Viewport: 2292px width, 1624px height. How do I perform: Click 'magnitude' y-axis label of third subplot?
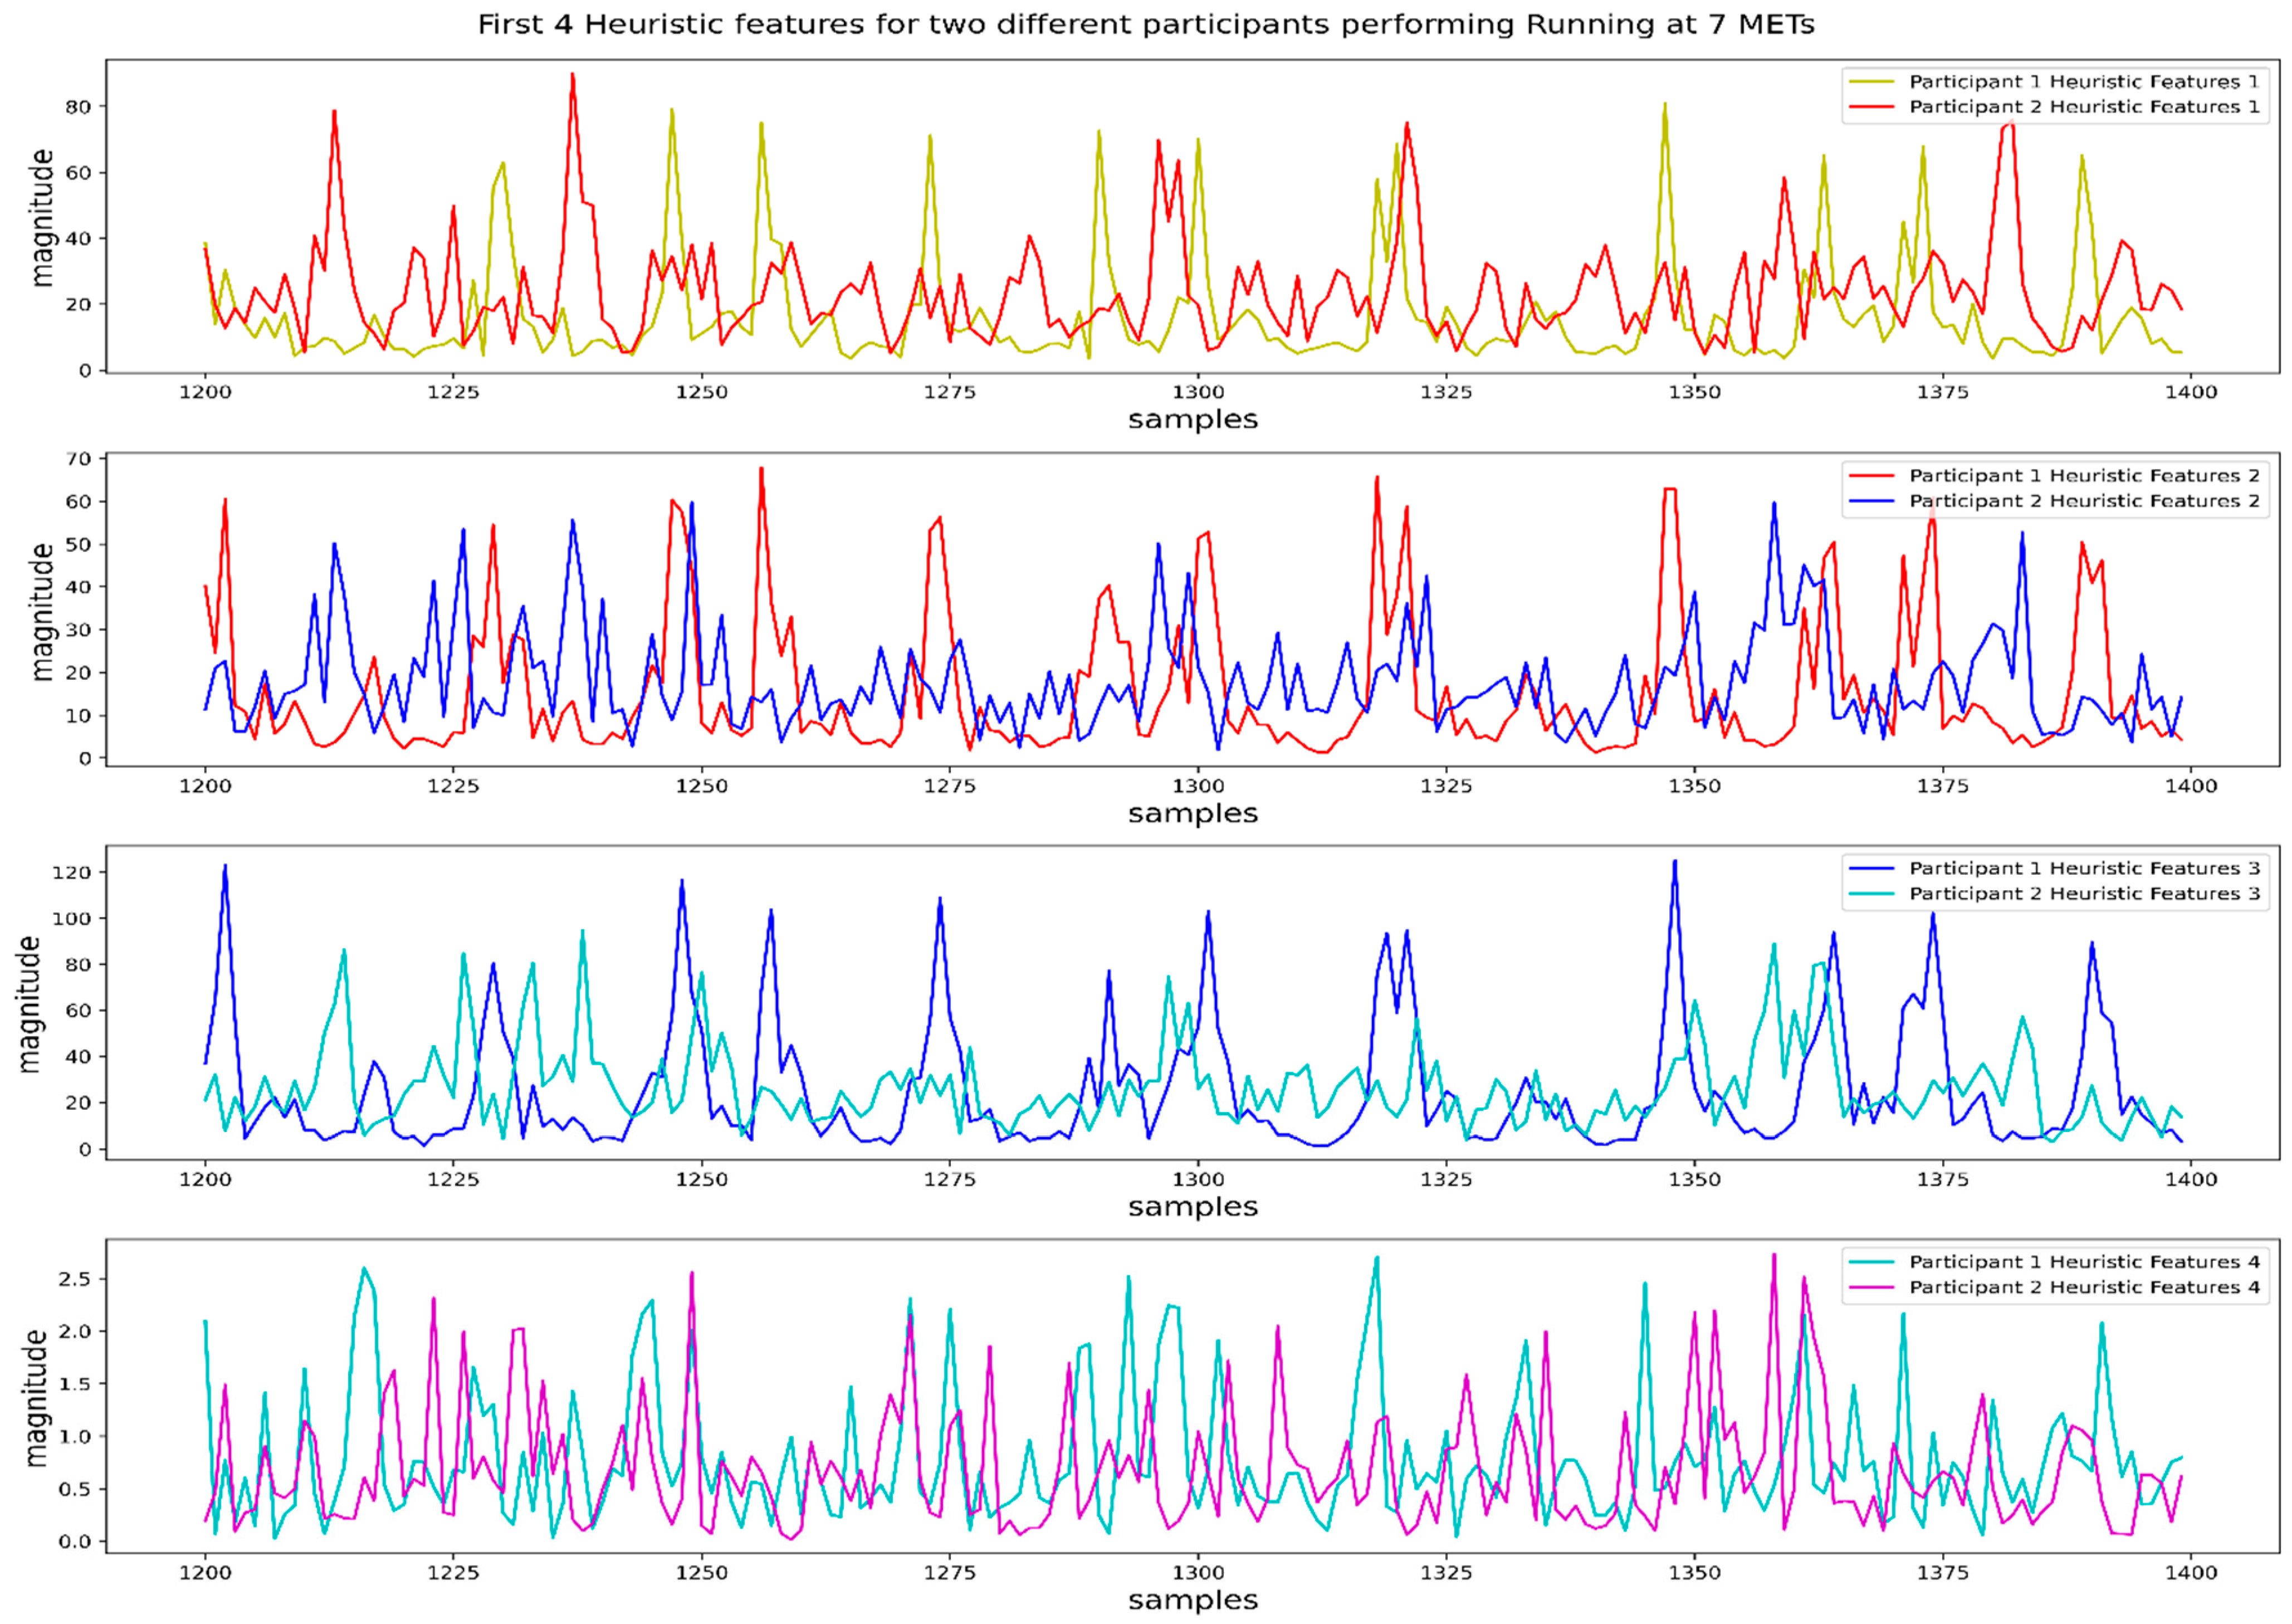tap(30, 1005)
